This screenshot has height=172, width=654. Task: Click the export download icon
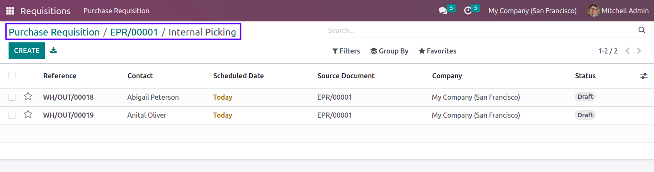54,50
